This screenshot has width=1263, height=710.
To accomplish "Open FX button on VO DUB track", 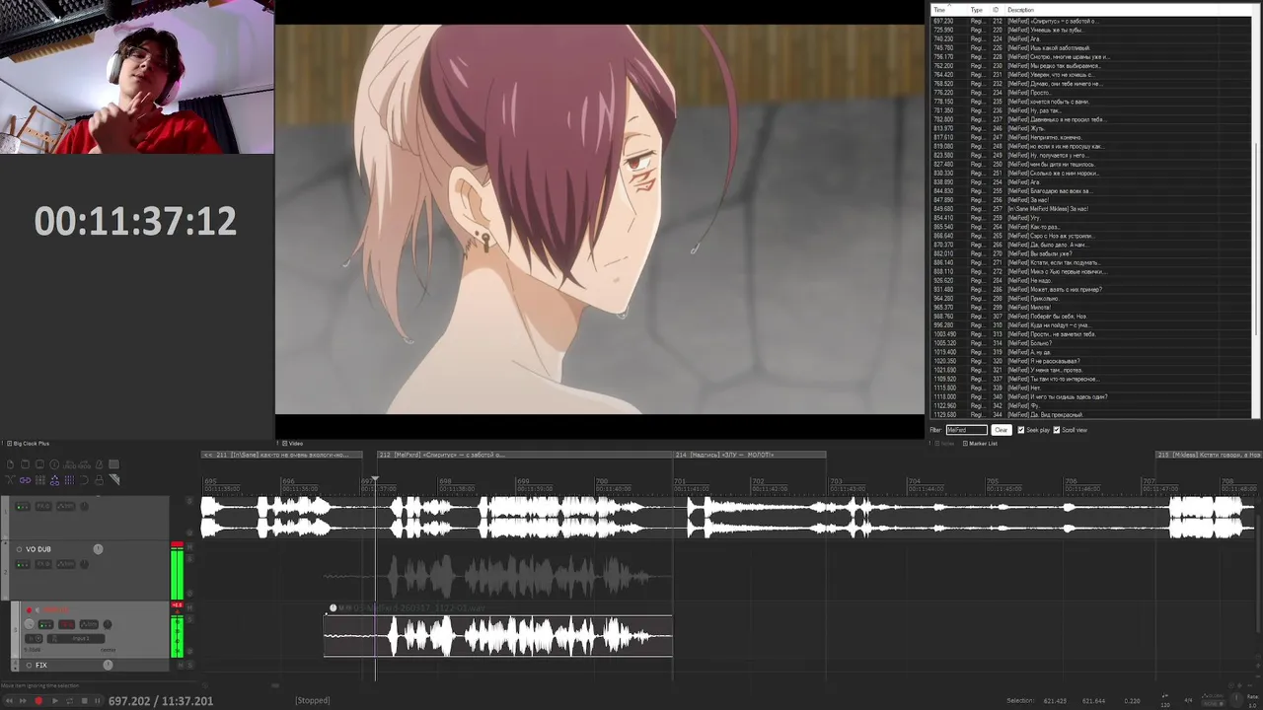I will (43, 564).
